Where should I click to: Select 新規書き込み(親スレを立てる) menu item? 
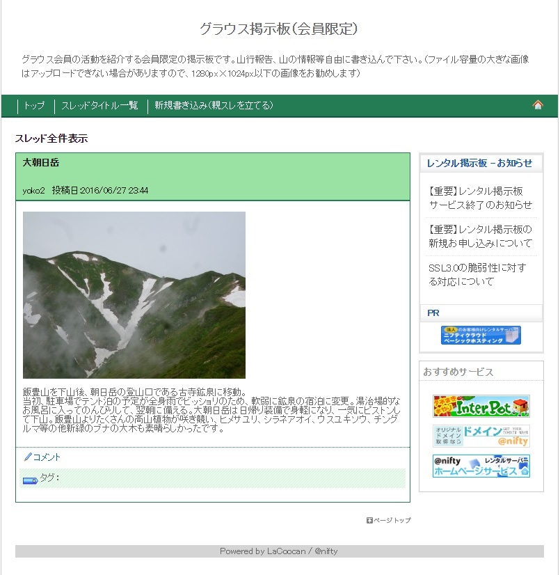214,106
